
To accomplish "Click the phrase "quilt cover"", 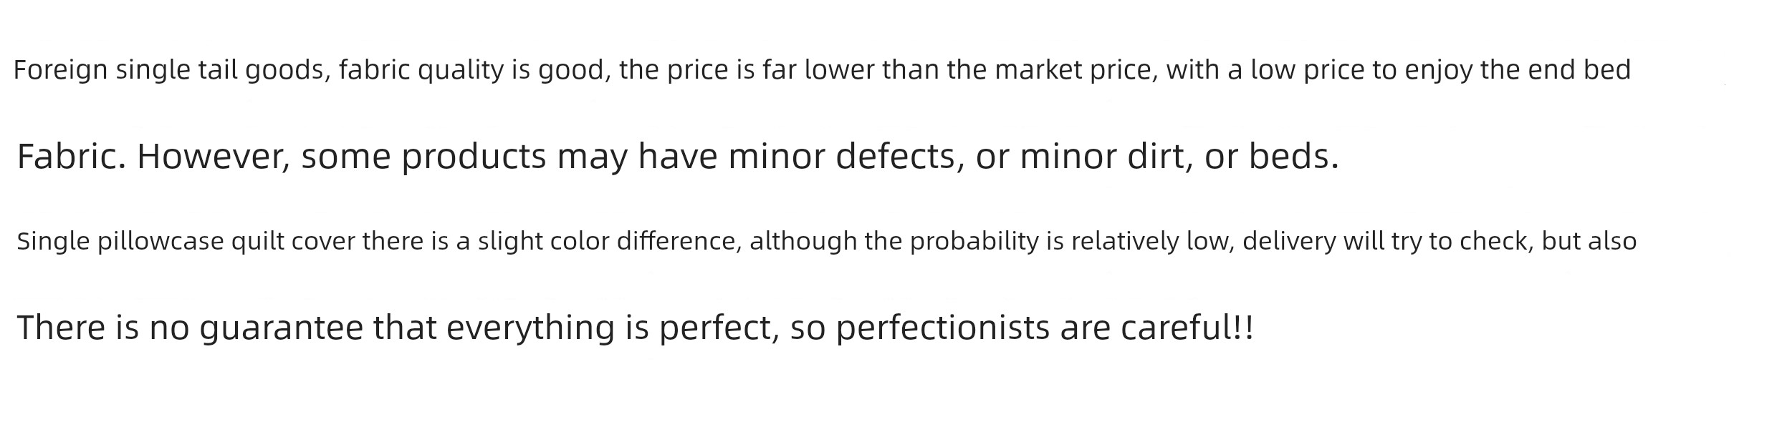I will (x=293, y=242).
